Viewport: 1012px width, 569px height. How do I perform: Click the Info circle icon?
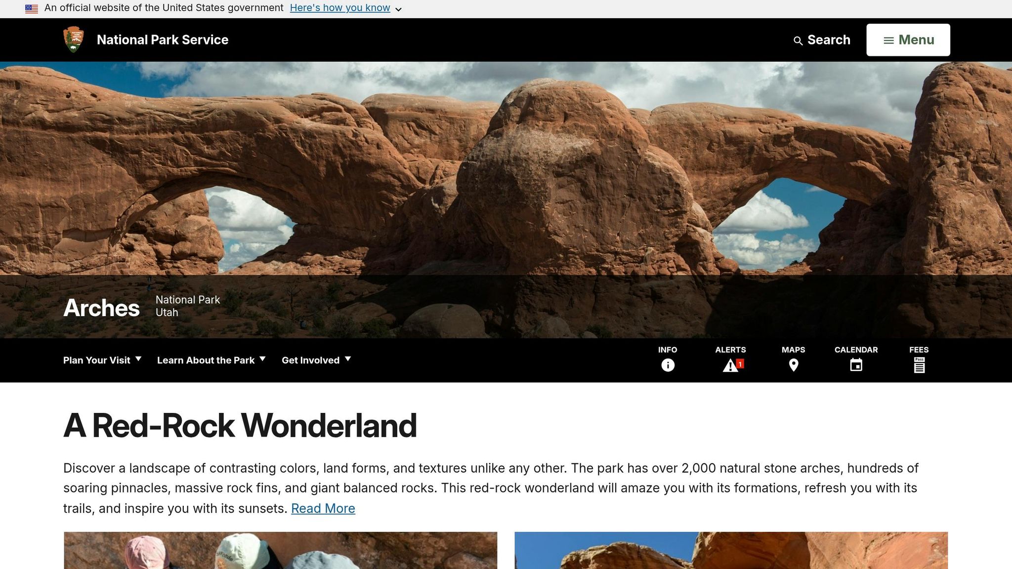[668, 365]
